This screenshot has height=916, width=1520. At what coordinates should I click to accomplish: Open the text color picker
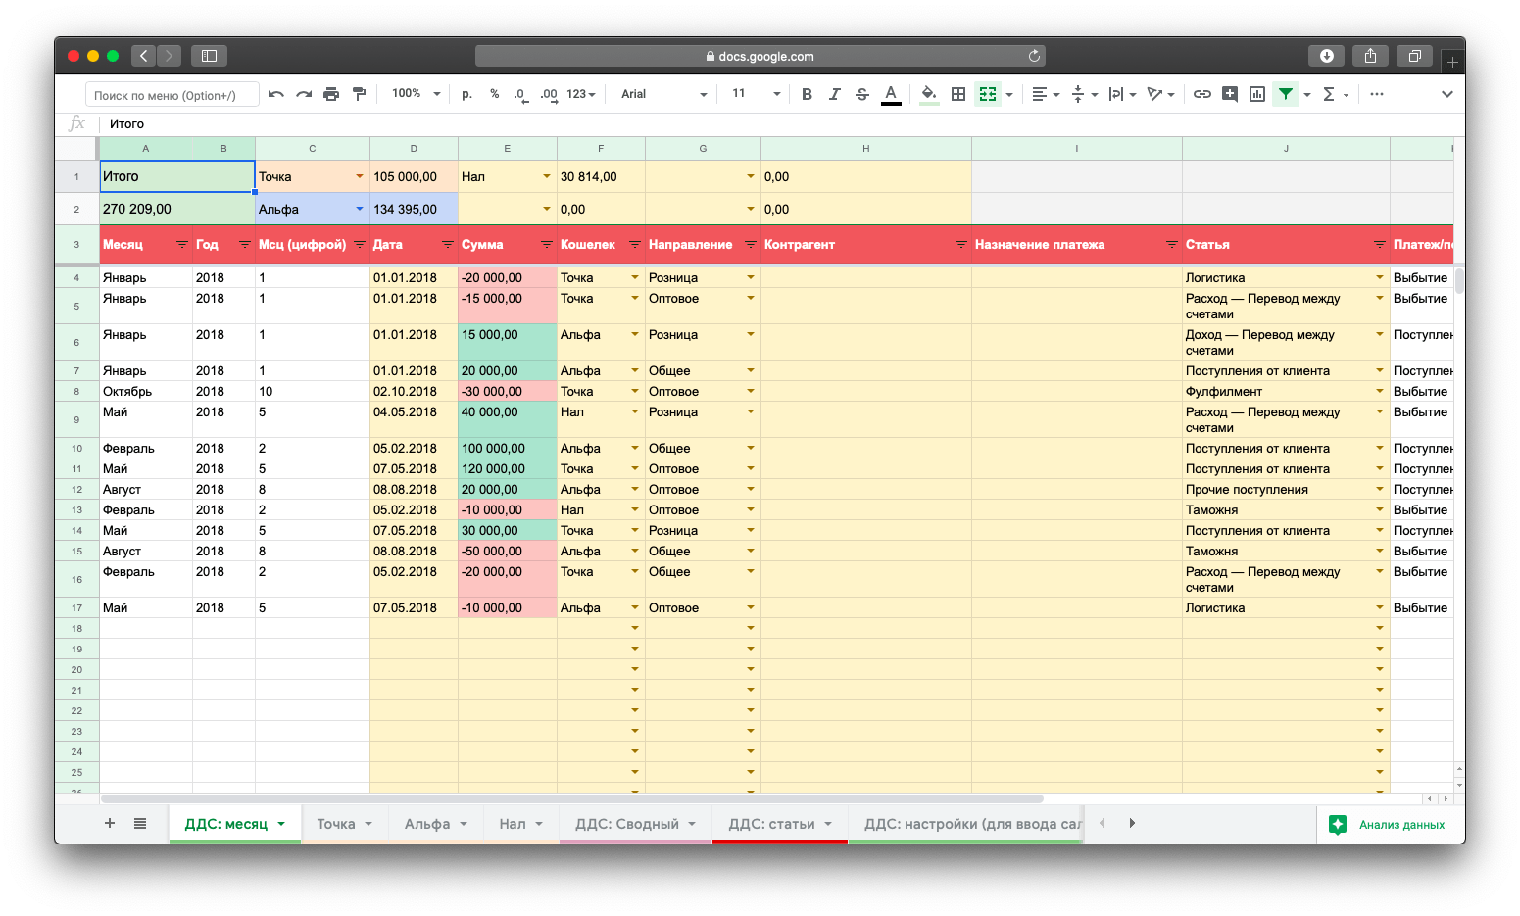click(891, 94)
